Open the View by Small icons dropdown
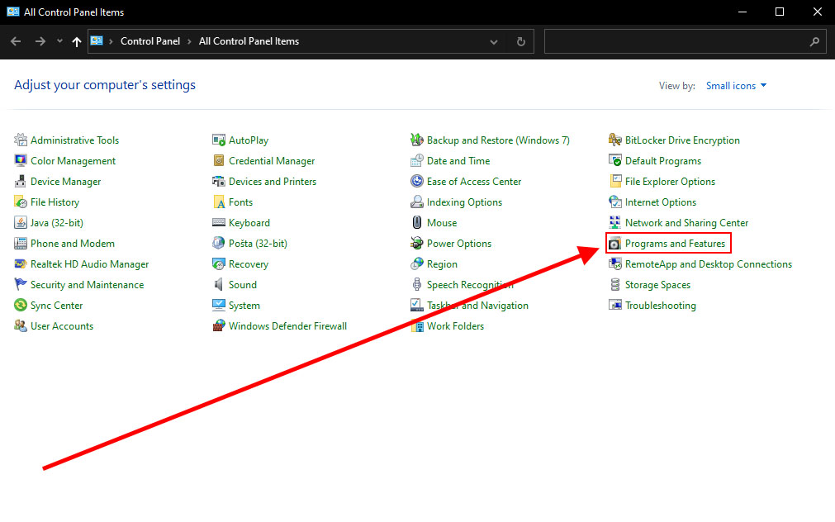The width and height of the screenshot is (835, 522). (736, 86)
